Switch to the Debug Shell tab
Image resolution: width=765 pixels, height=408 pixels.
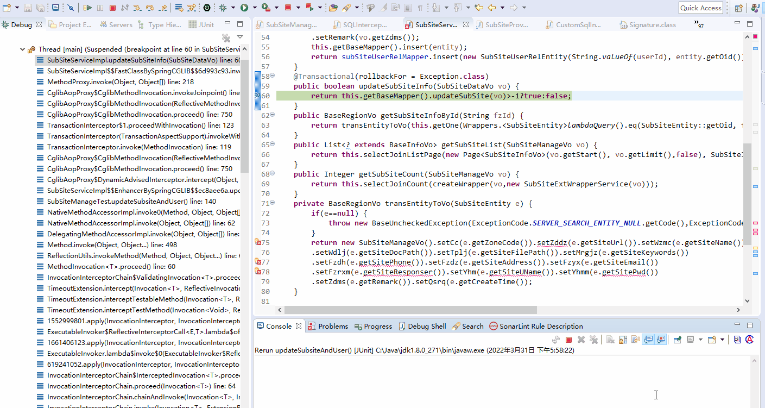[422, 326]
